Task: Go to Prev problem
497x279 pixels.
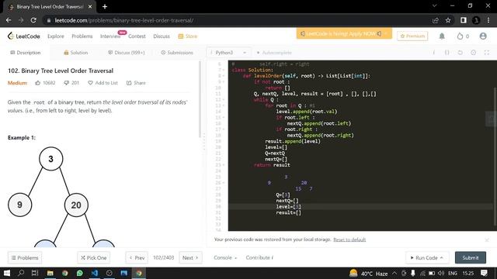Action: (137, 257)
